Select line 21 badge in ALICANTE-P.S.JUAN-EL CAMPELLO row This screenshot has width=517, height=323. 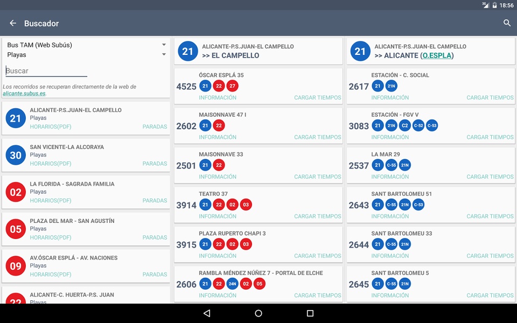click(x=16, y=118)
